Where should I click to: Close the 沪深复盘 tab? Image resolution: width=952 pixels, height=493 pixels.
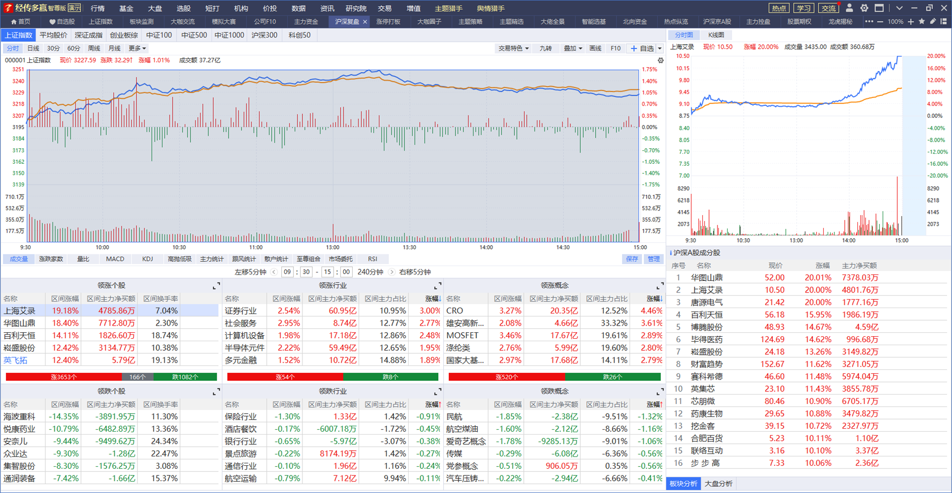pos(365,22)
